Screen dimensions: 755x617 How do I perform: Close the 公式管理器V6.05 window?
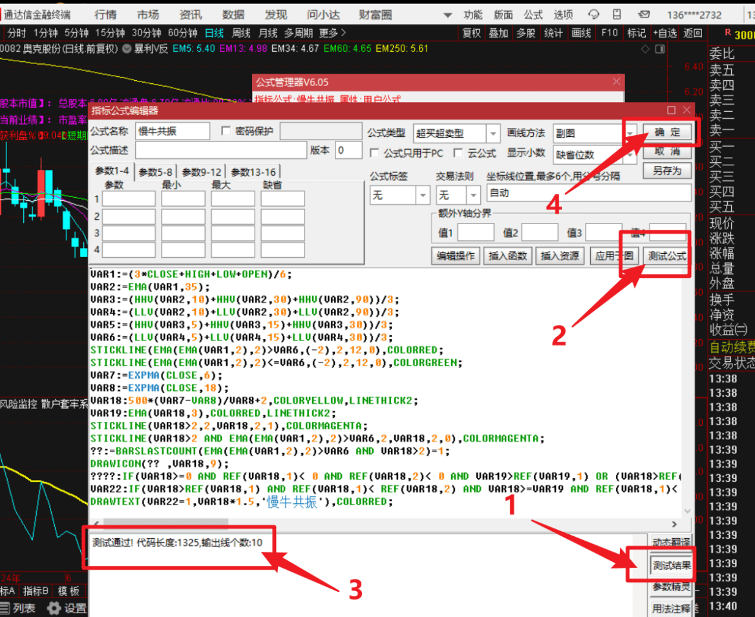616,81
